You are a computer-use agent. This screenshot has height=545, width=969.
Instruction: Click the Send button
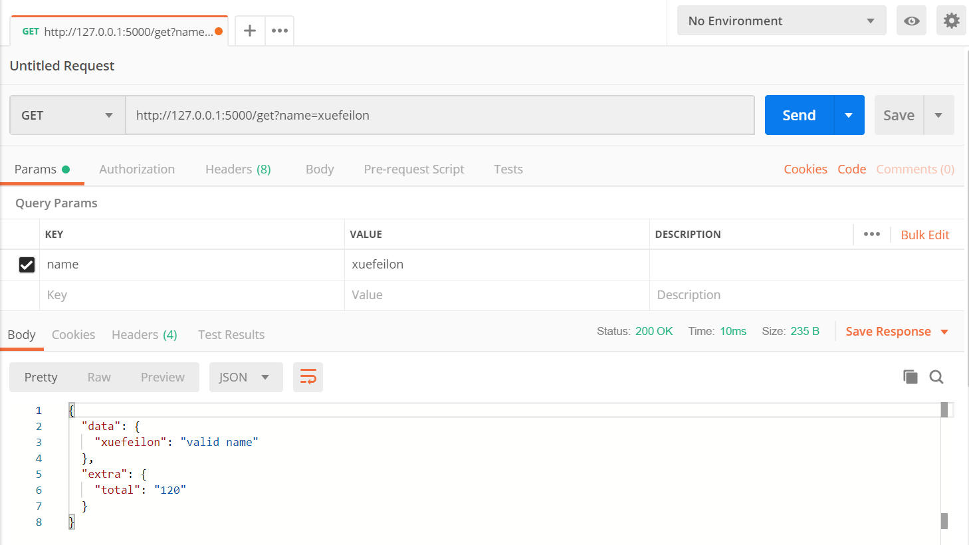799,115
